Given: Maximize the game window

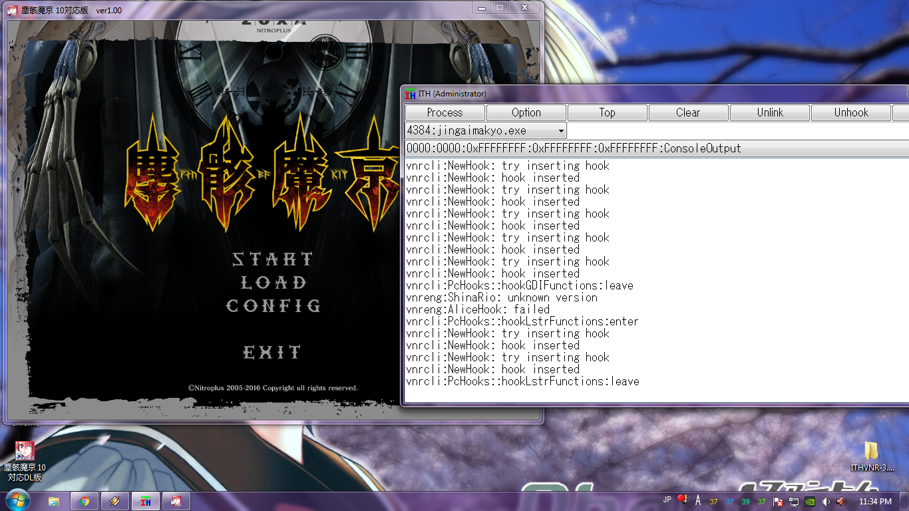Looking at the screenshot, I should coord(500,7).
